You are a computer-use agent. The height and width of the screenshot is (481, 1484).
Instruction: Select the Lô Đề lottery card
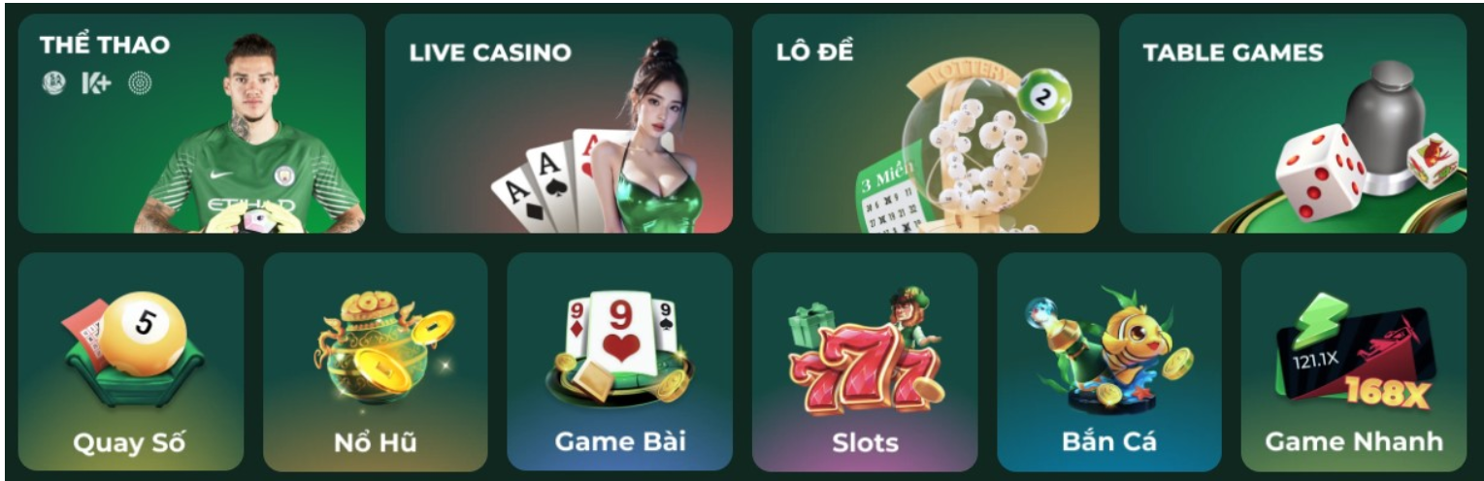tap(926, 123)
